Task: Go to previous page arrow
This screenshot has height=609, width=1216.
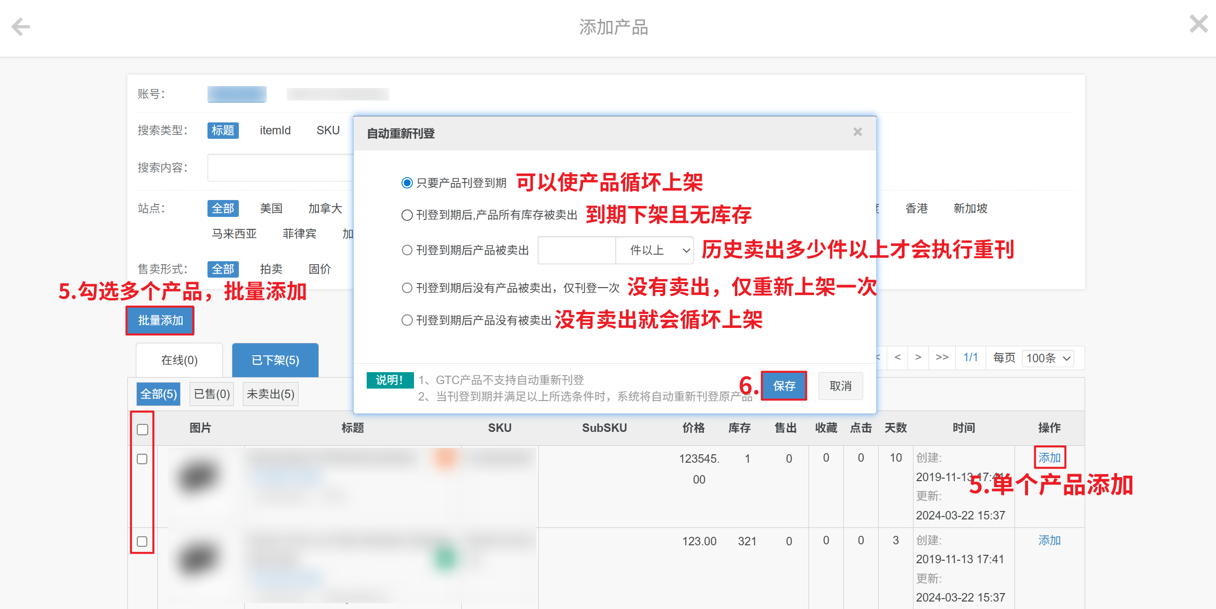Action: (x=897, y=357)
